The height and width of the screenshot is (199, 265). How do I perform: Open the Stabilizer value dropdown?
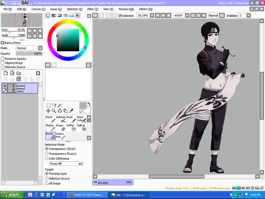point(248,15)
